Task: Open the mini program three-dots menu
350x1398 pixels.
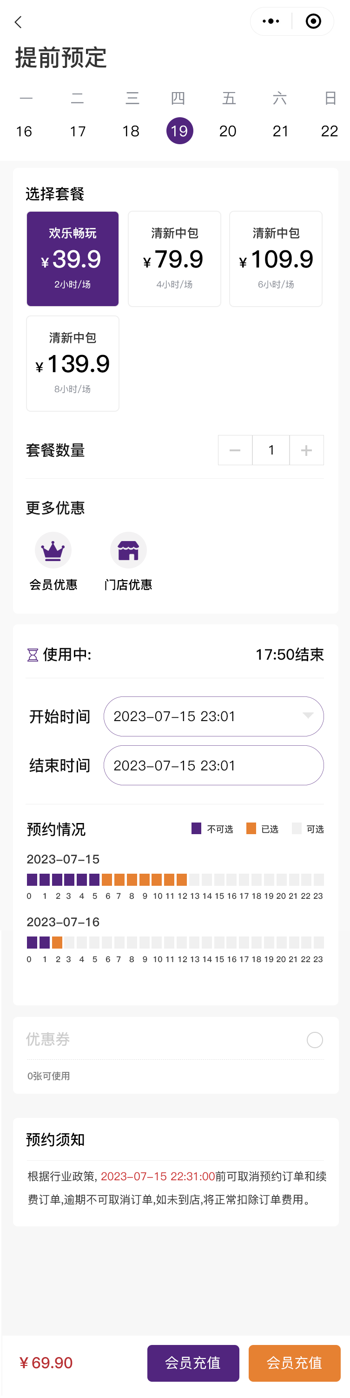Action: click(271, 22)
